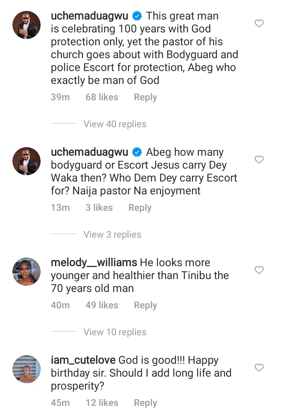Reply to melody__williams' comment
This screenshot has height=418, width=281.
[x=145, y=305]
